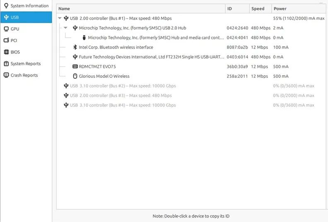This screenshot has width=328, height=222.
Task: Open the System Reports section
Action: tap(26, 64)
